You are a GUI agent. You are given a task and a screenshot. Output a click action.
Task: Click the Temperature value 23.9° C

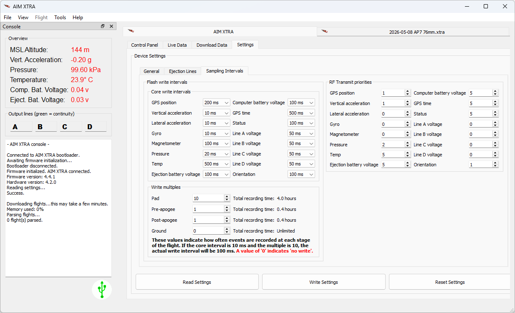tap(82, 80)
